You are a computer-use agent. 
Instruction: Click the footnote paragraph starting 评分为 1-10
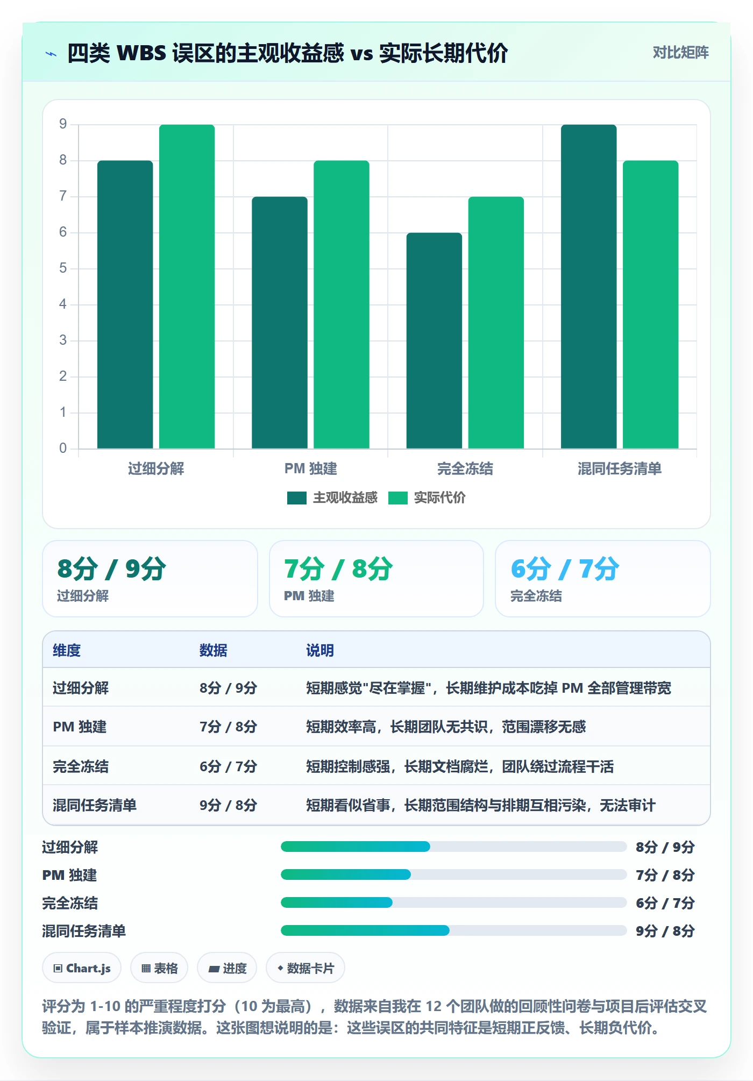click(374, 1017)
